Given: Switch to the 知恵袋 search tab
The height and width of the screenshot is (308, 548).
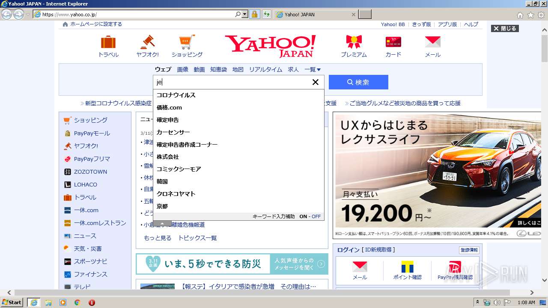Looking at the screenshot, I should [x=218, y=69].
